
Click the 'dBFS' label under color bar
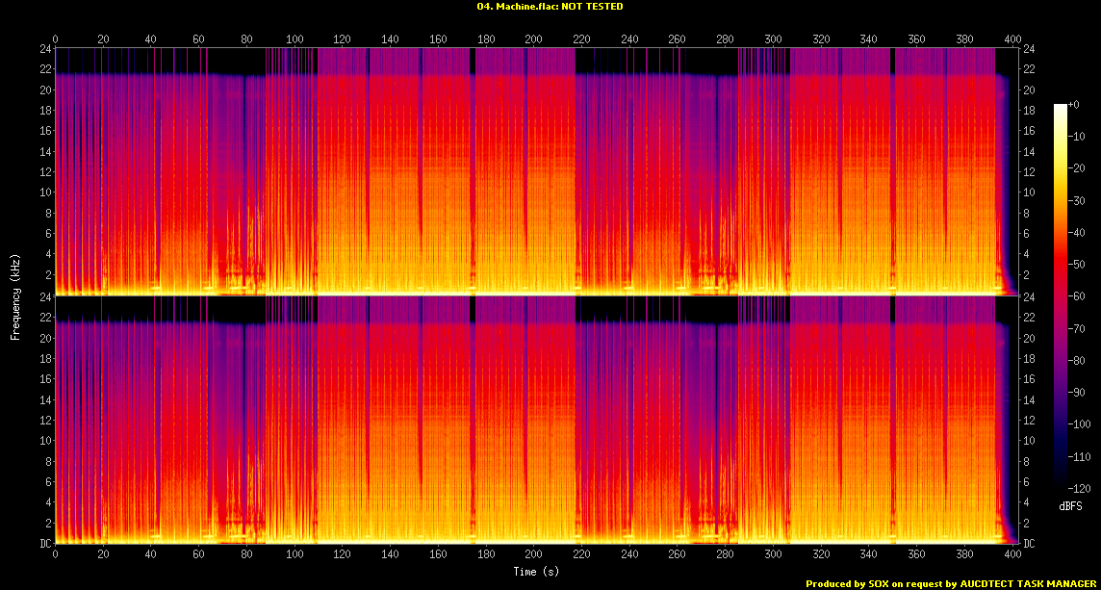click(x=1068, y=506)
